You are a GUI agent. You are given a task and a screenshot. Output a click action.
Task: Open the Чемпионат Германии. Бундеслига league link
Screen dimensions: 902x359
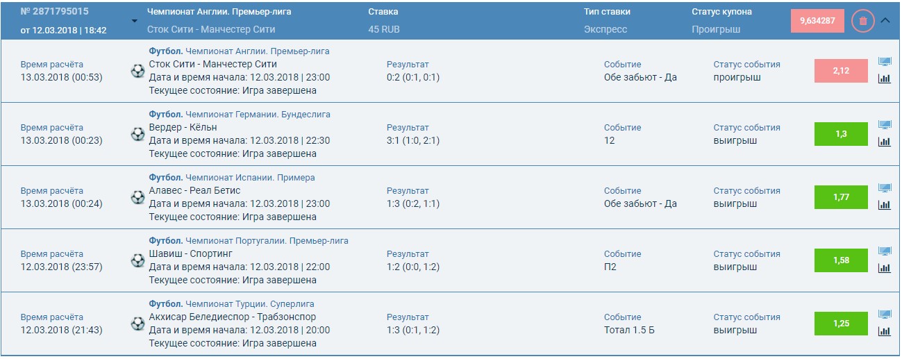(x=258, y=114)
